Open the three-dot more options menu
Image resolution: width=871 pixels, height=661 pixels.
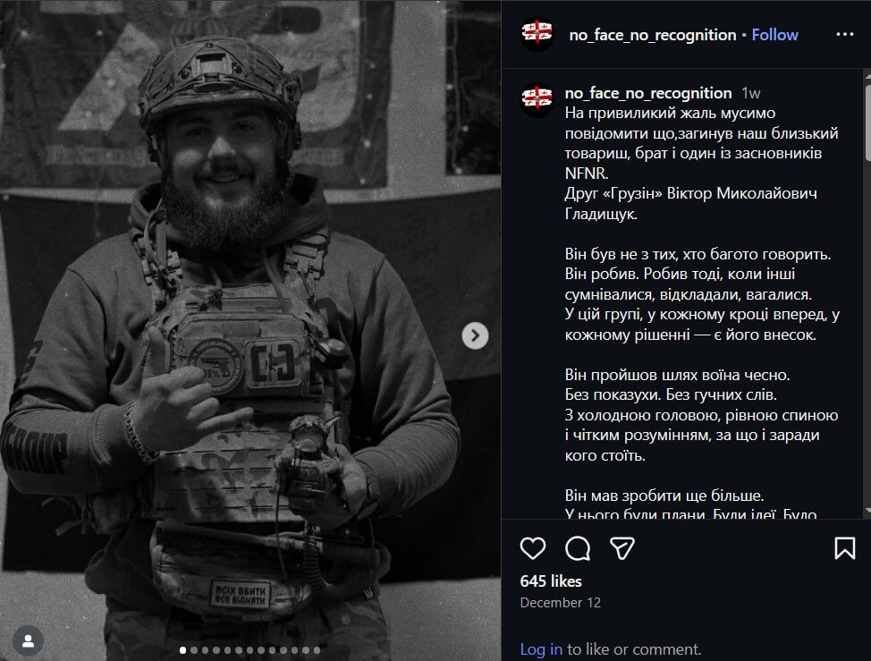tap(844, 35)
